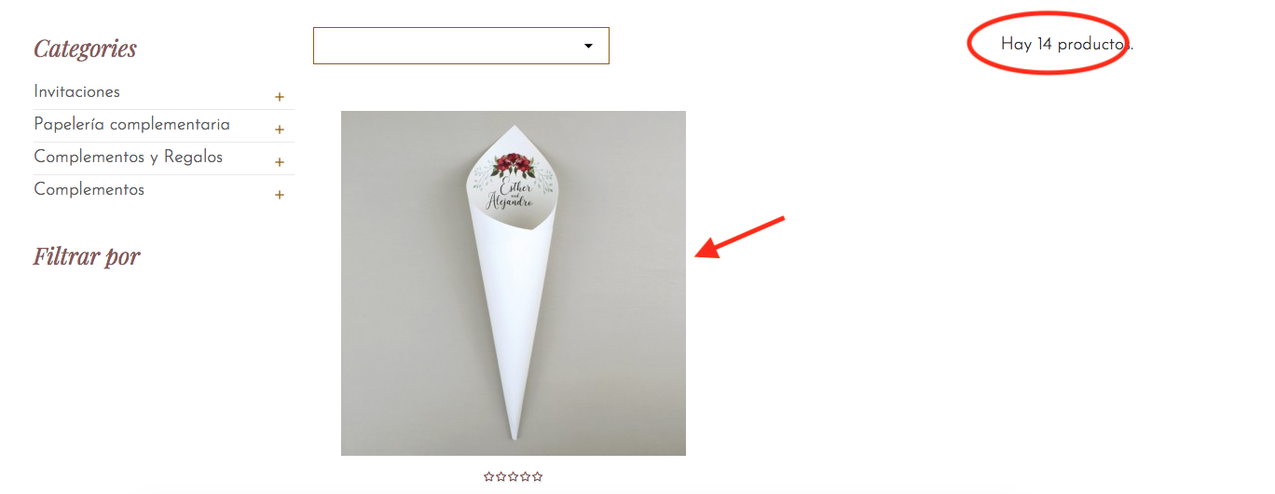Open the paper cone product image
1275x494 pixels.
click(x=514, y=283)
